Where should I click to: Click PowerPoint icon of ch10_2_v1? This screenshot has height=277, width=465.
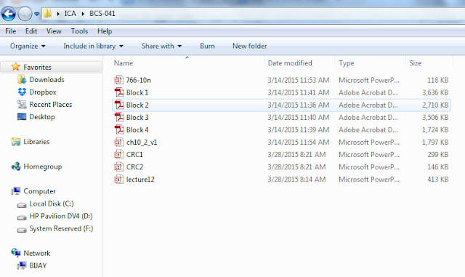coord(119,142)
